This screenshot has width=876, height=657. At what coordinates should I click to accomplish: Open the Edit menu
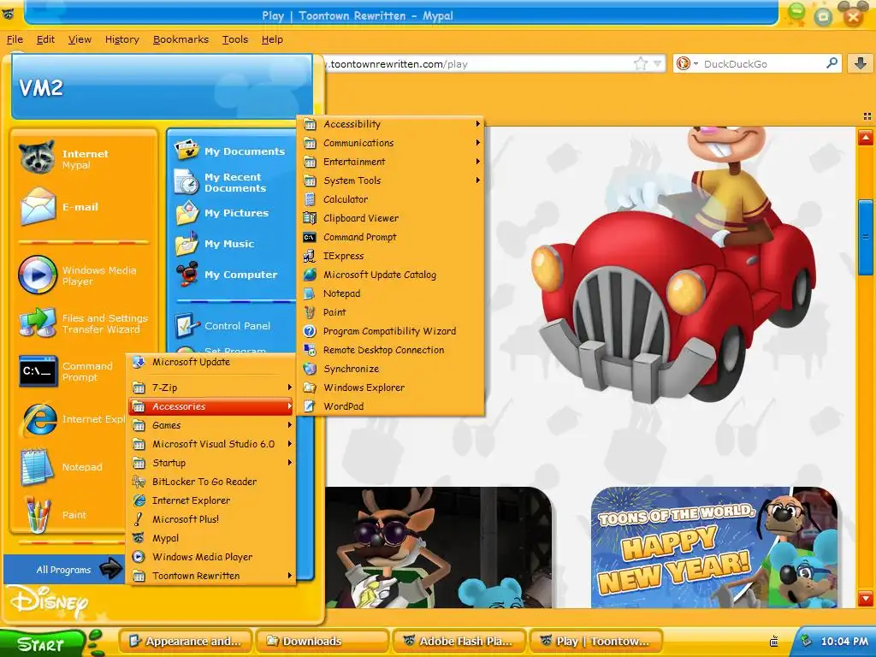click(x=46, y=39)
